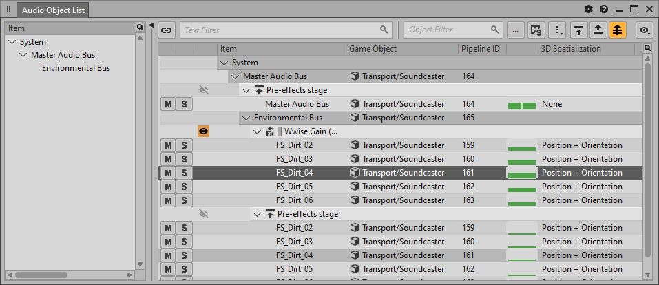Click the second upload-arrow stage toolbar icon
This screenshot has width=659, height=285.
(598, 30)
